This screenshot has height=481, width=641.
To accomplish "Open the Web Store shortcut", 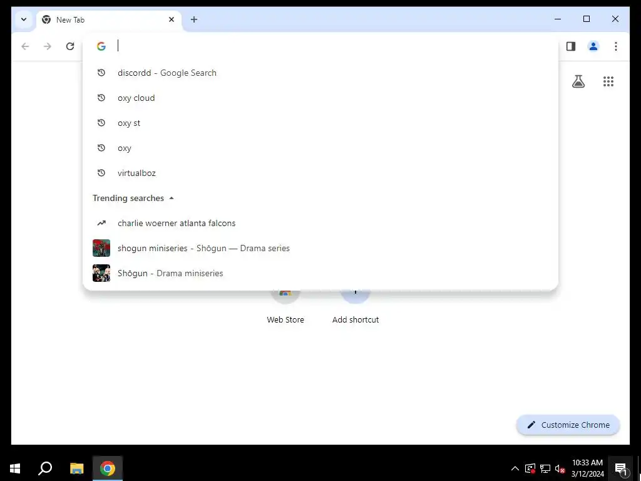I will pyautogui.click(x=285, y=306).
